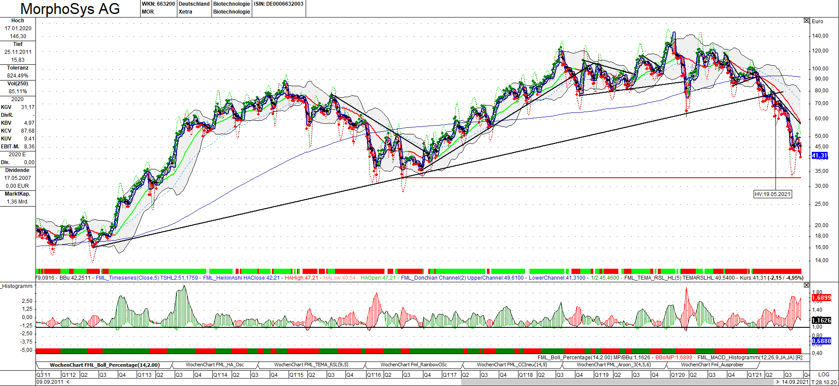Click the timeline scrollbar right arrow
The width and height of the screenshot is (839, 386).
pyautogui.click(x=777, y=382)
